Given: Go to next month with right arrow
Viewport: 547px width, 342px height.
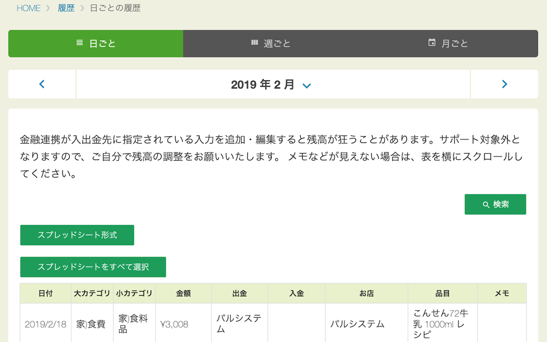Looking at the screenshot, I should tap(504, 84).
